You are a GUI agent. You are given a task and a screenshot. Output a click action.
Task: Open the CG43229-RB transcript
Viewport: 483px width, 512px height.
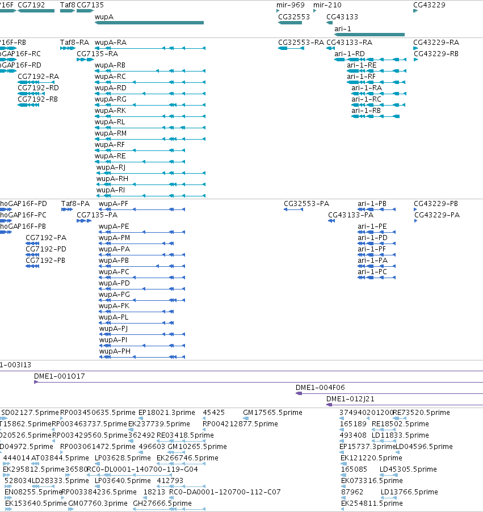point(436,53)
